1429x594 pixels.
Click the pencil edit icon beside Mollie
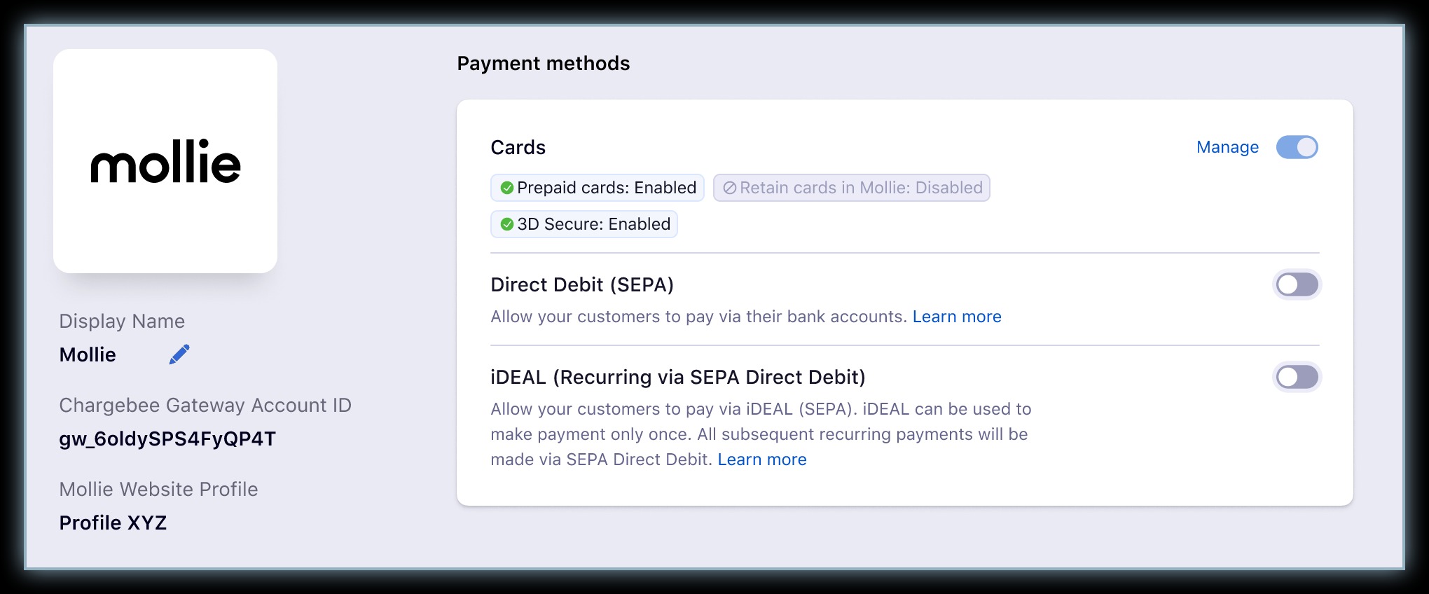point(179,354)
